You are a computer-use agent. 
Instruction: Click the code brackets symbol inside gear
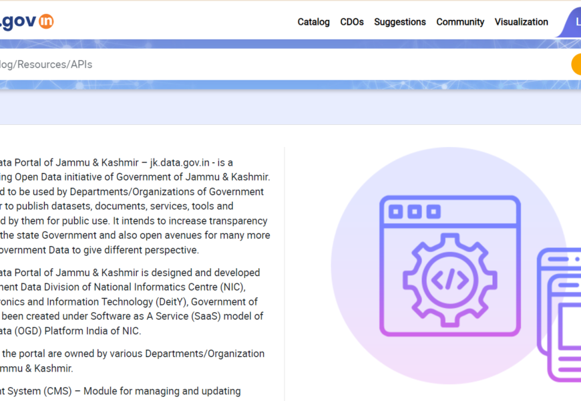449,279
